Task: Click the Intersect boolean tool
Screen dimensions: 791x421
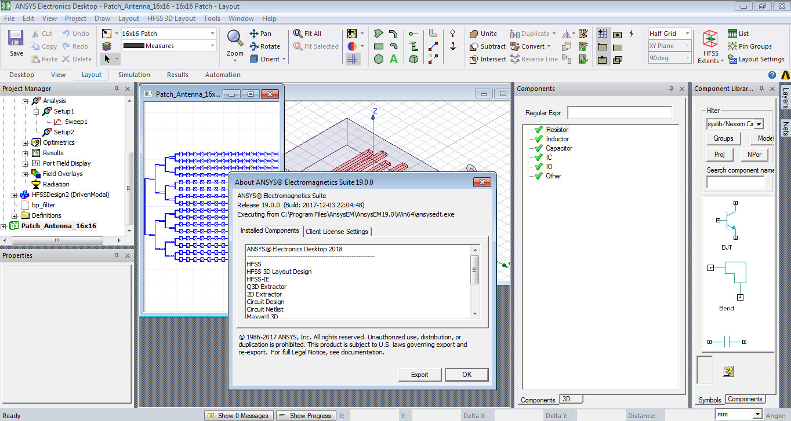Action: tap(487, 59)
